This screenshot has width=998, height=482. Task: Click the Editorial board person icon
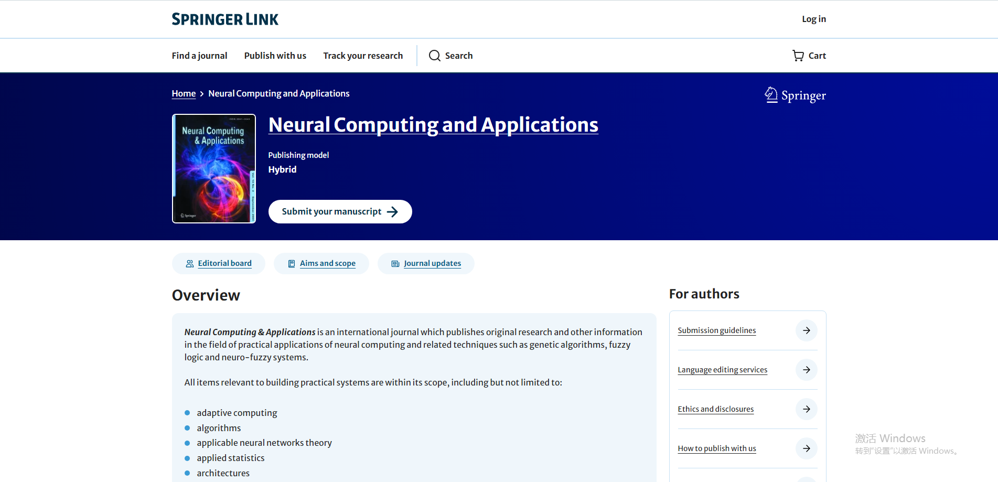[x=190, y=264]
